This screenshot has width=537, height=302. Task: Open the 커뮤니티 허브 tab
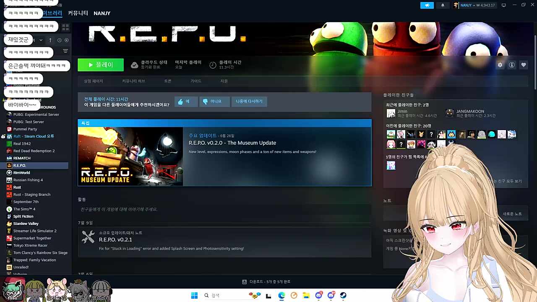pyautogui.click(x=133, y=81)
